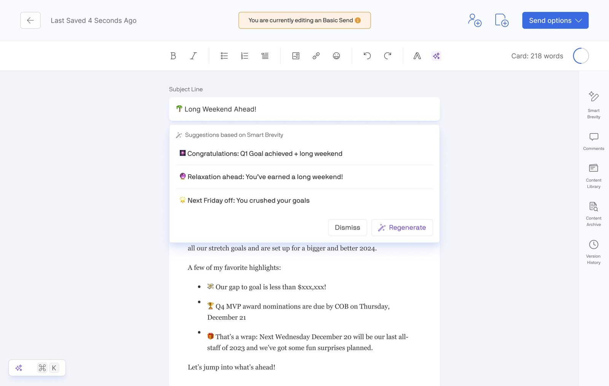Open the emoji picker
This screenshot has width=609, height=386.
click(336, 56)
